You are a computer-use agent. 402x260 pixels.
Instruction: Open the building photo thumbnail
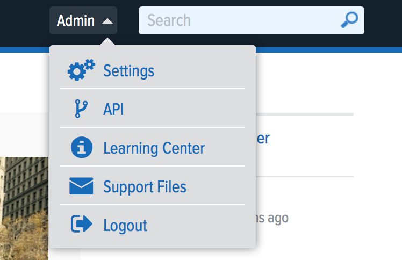[24, 208]
